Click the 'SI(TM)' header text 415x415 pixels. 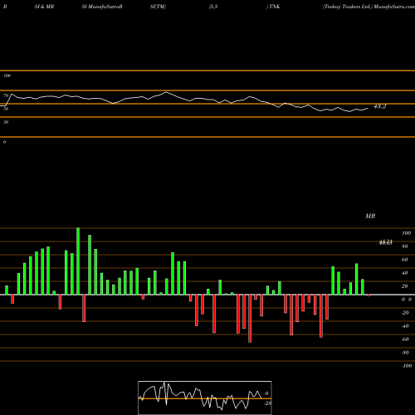click(158, 7)
